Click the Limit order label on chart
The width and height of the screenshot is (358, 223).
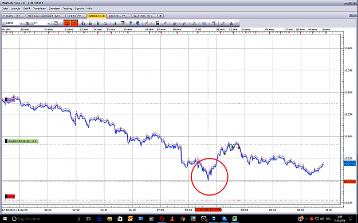(10, 99)
